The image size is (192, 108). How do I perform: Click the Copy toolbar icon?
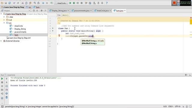[26, 3]
